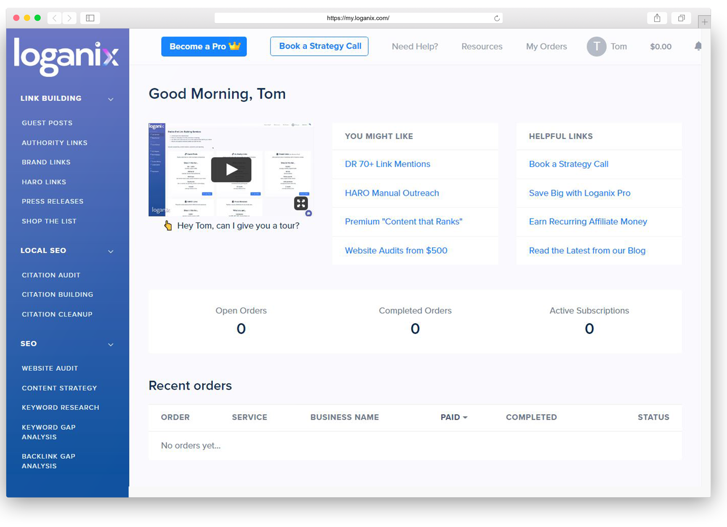Click the Tom user avatar
The width and height of the screenshot is (727, 527).
pos(596,47)
